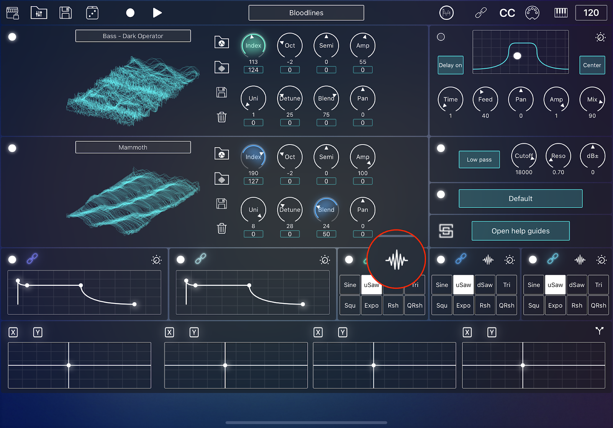Open the Default preset selector
613x428 pixels.
click(520, 198)
